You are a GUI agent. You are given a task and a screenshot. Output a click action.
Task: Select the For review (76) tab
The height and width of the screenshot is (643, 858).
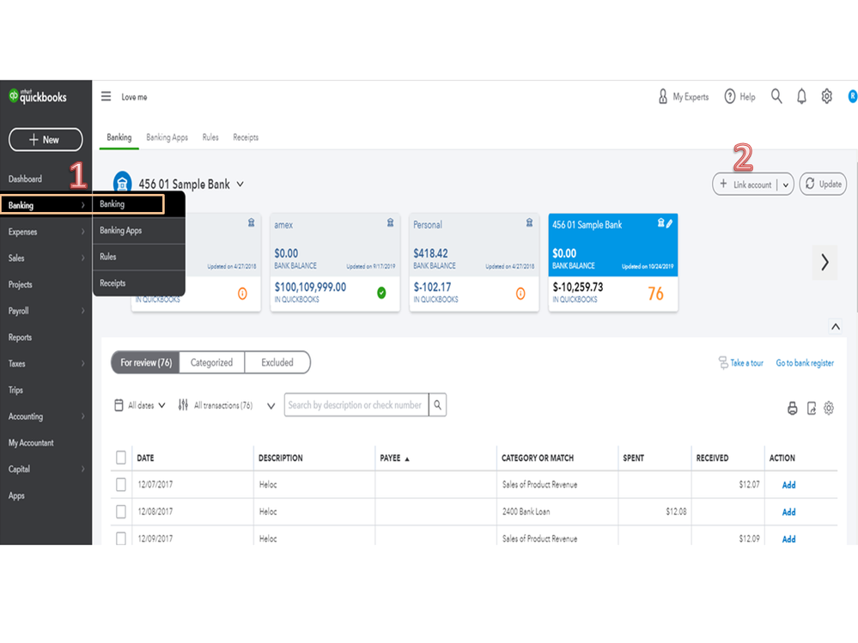coord(145,362)
